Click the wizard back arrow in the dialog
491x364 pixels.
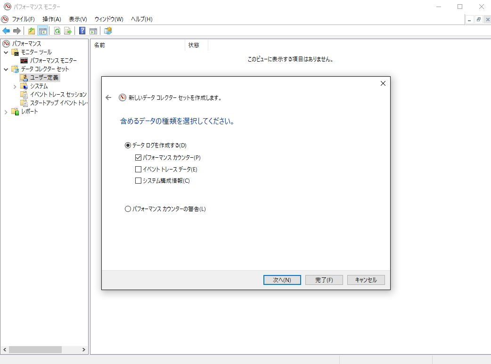108,97
